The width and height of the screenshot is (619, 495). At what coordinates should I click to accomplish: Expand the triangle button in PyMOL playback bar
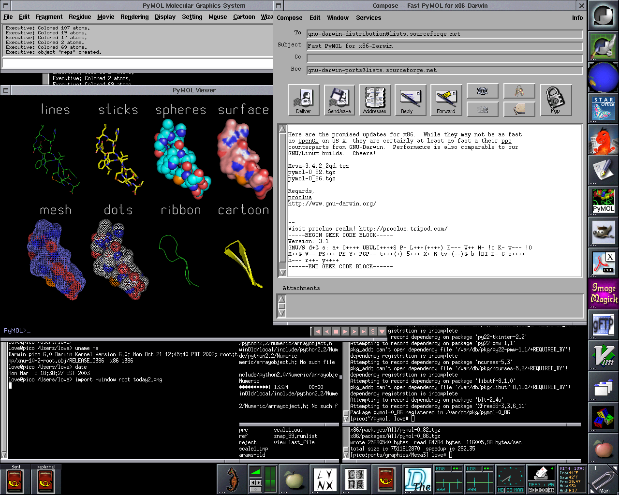coord(382,332)
